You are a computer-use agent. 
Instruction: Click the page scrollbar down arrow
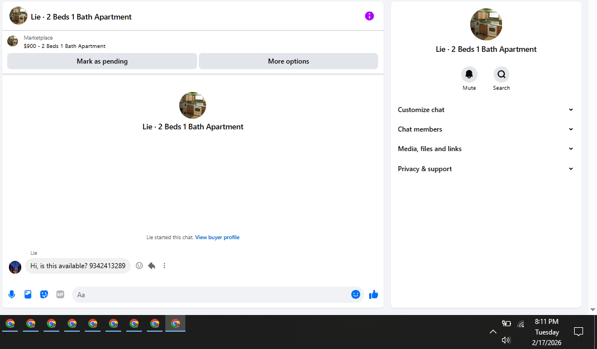[593, 309]
